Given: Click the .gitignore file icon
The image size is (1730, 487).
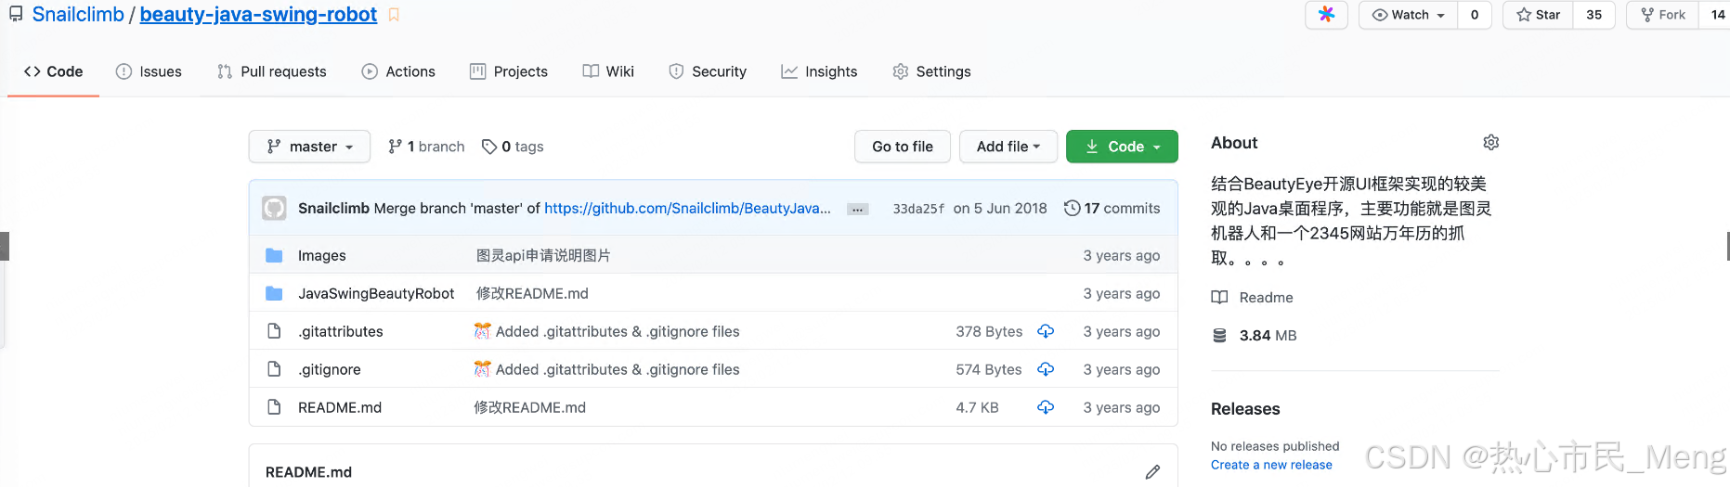Looking at the screenshot, I should pos(274,369).
